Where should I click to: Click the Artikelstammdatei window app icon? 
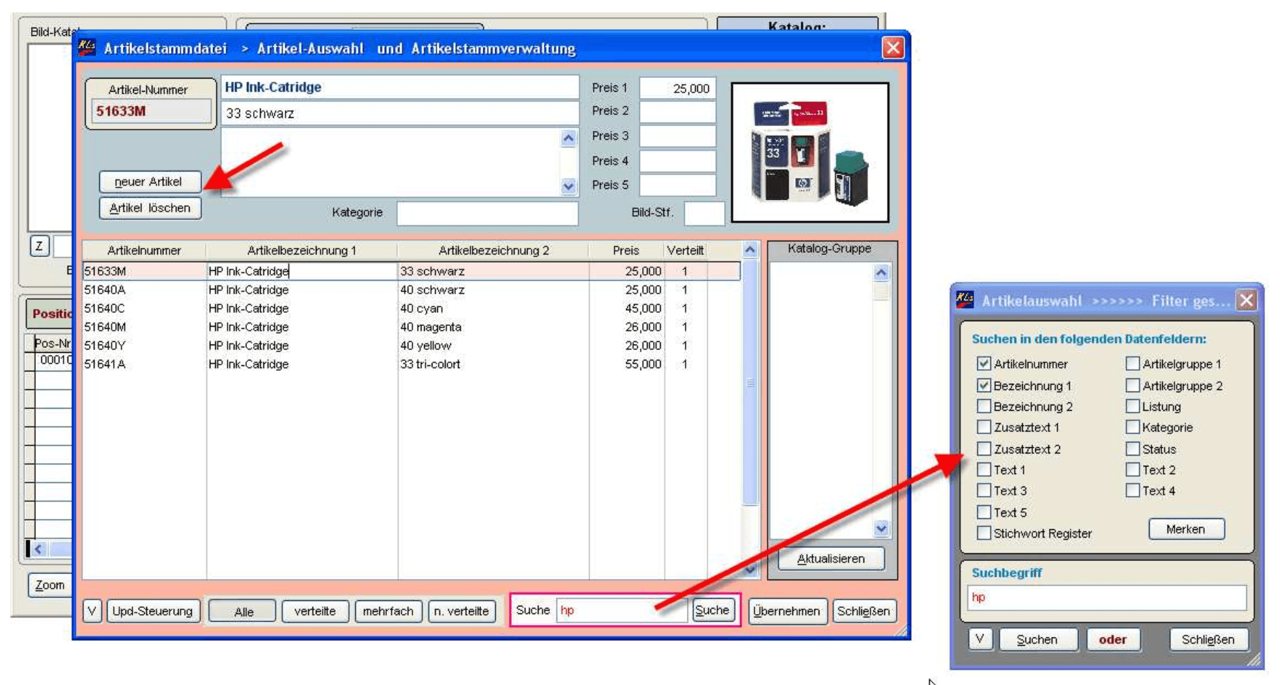[86, 48]
